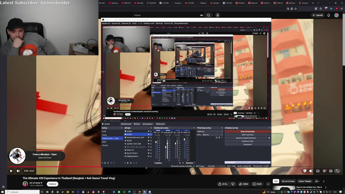Click OBS 'Vlastnosti' source button
The height and width of the screenshot is (194, 345).
[126, 124]
